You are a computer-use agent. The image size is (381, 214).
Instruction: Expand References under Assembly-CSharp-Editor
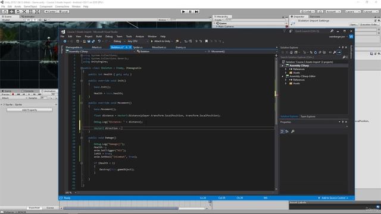click(286, 80)
